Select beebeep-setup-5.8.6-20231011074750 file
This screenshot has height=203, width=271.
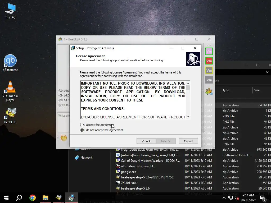coord(147,177)
